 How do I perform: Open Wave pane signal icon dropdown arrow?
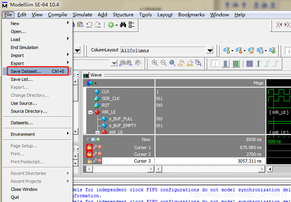[x=95, y=83]
